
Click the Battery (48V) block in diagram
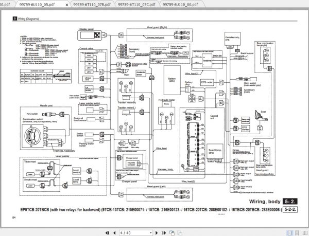pos(172,80)
